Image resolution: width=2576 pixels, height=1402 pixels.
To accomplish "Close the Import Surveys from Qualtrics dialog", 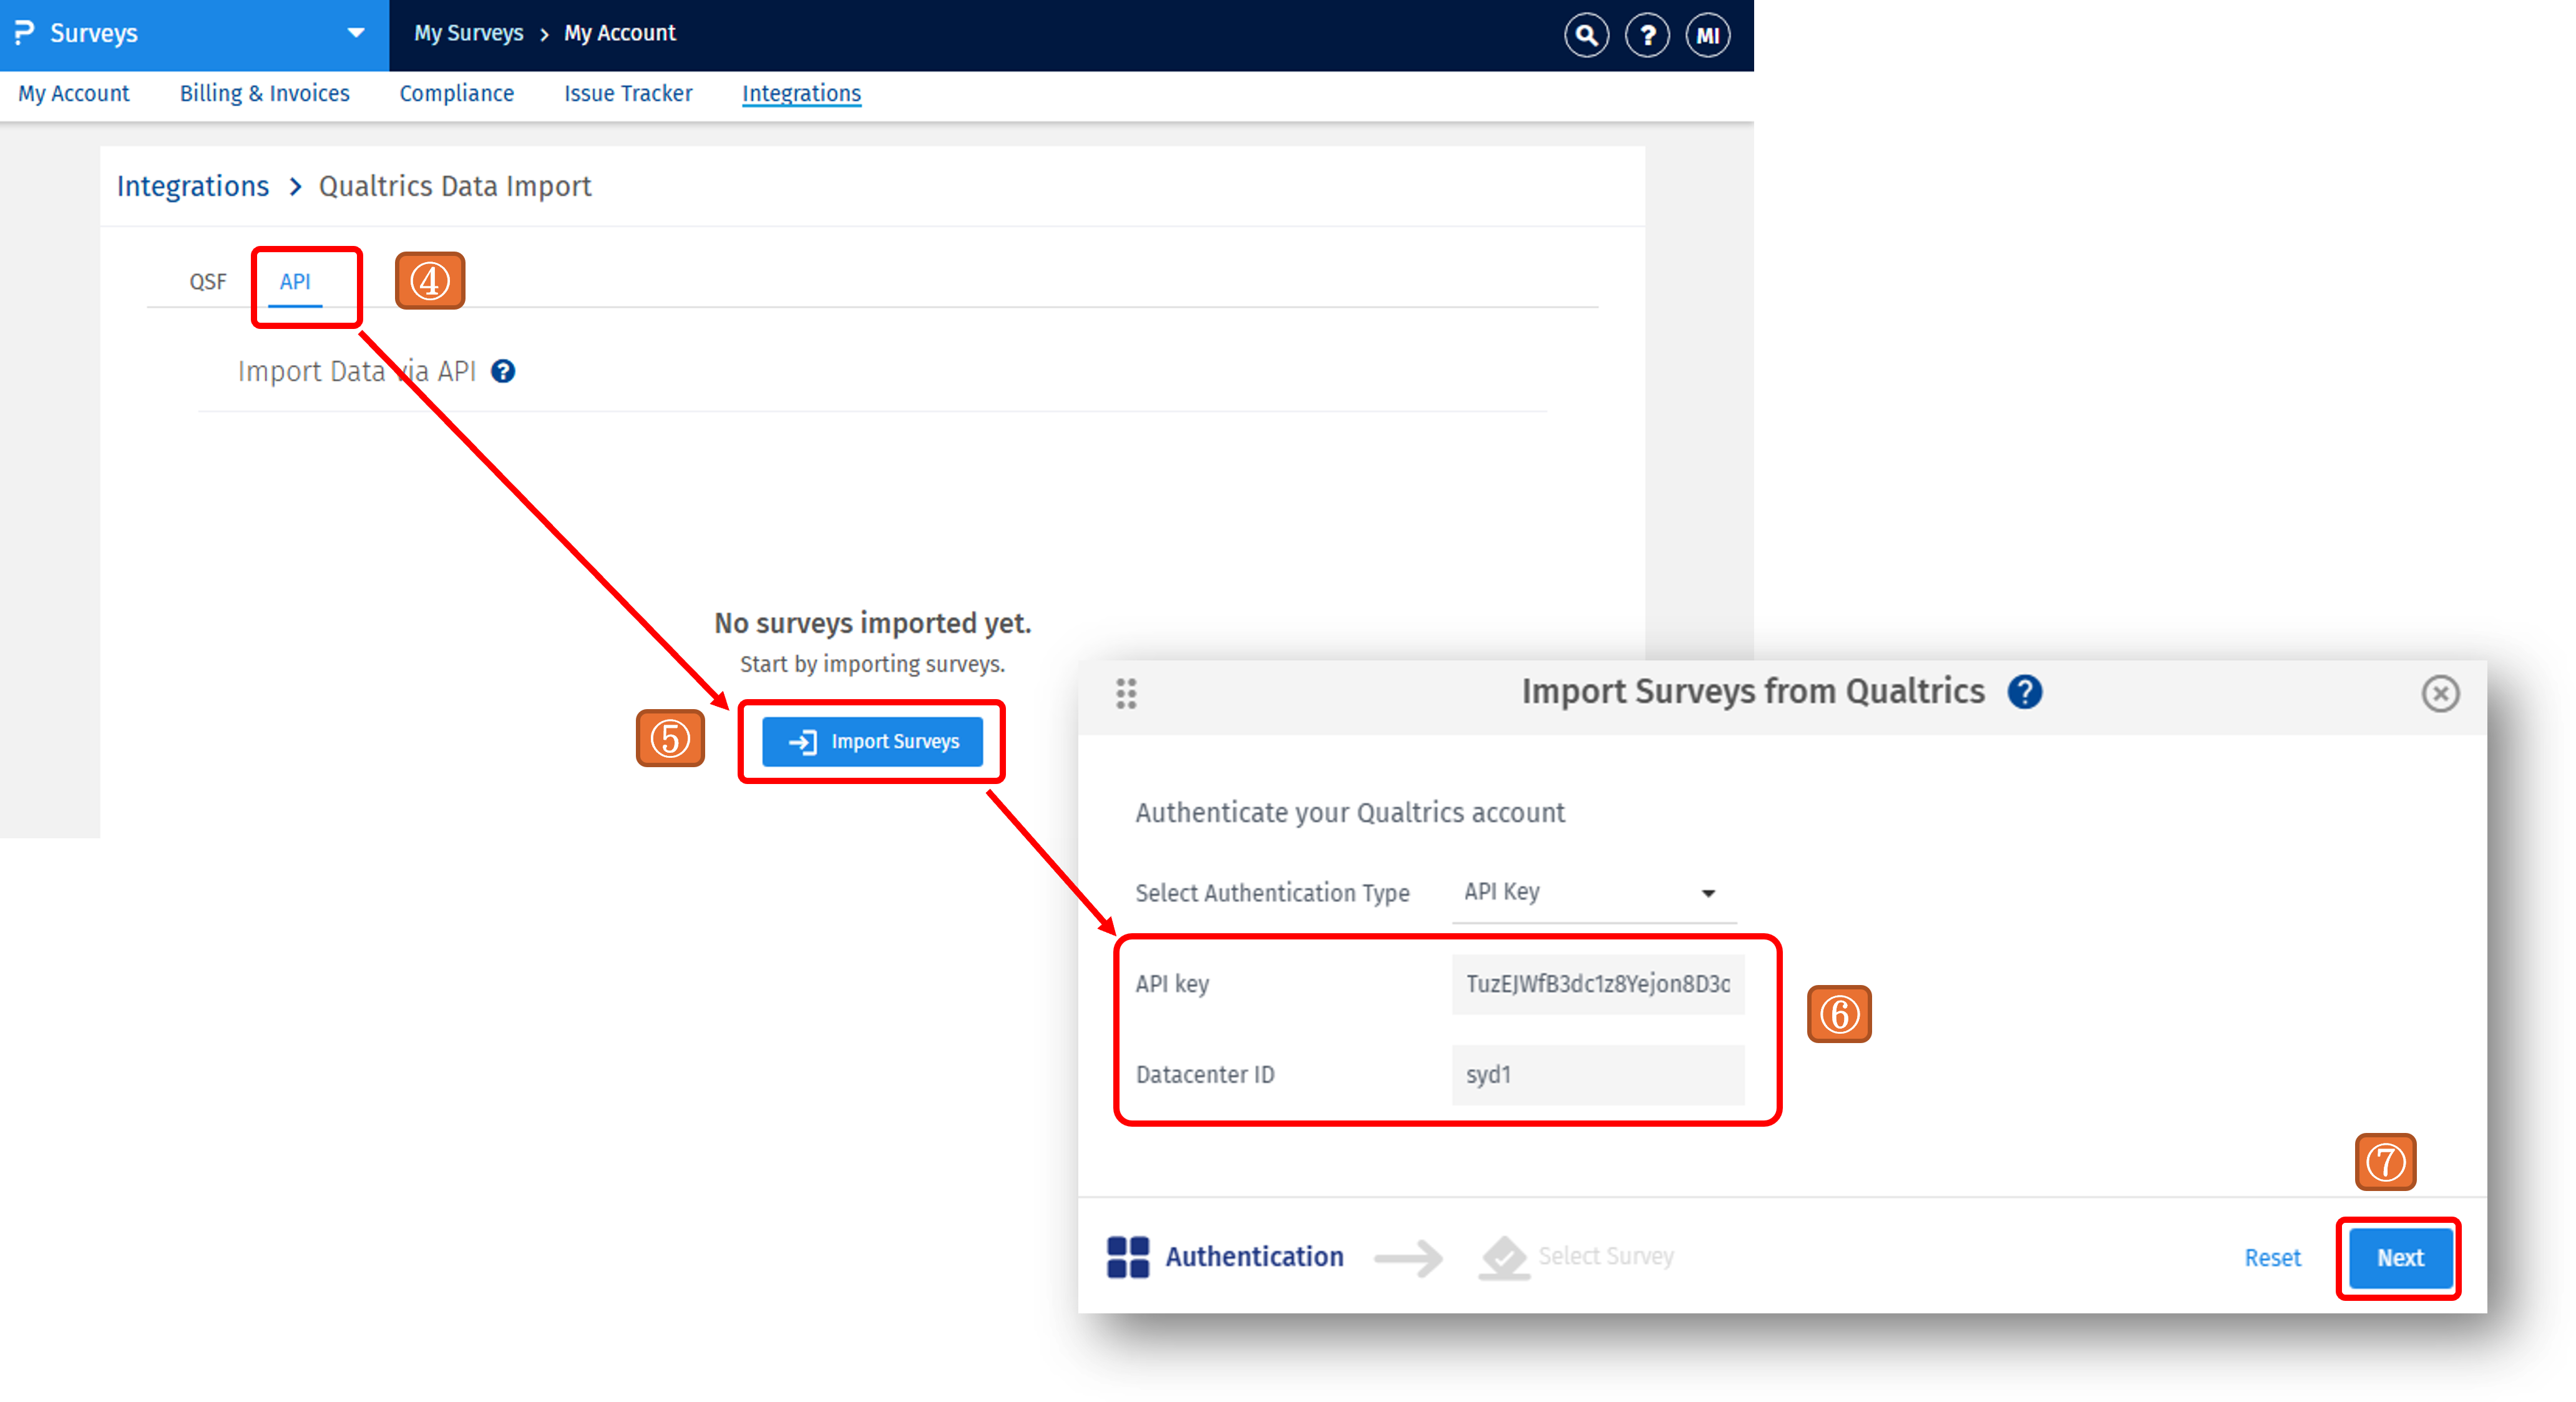I will [2440, 693].
